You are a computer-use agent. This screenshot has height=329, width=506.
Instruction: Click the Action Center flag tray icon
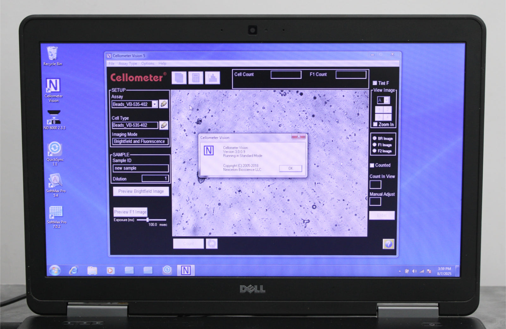coord(429,271)
